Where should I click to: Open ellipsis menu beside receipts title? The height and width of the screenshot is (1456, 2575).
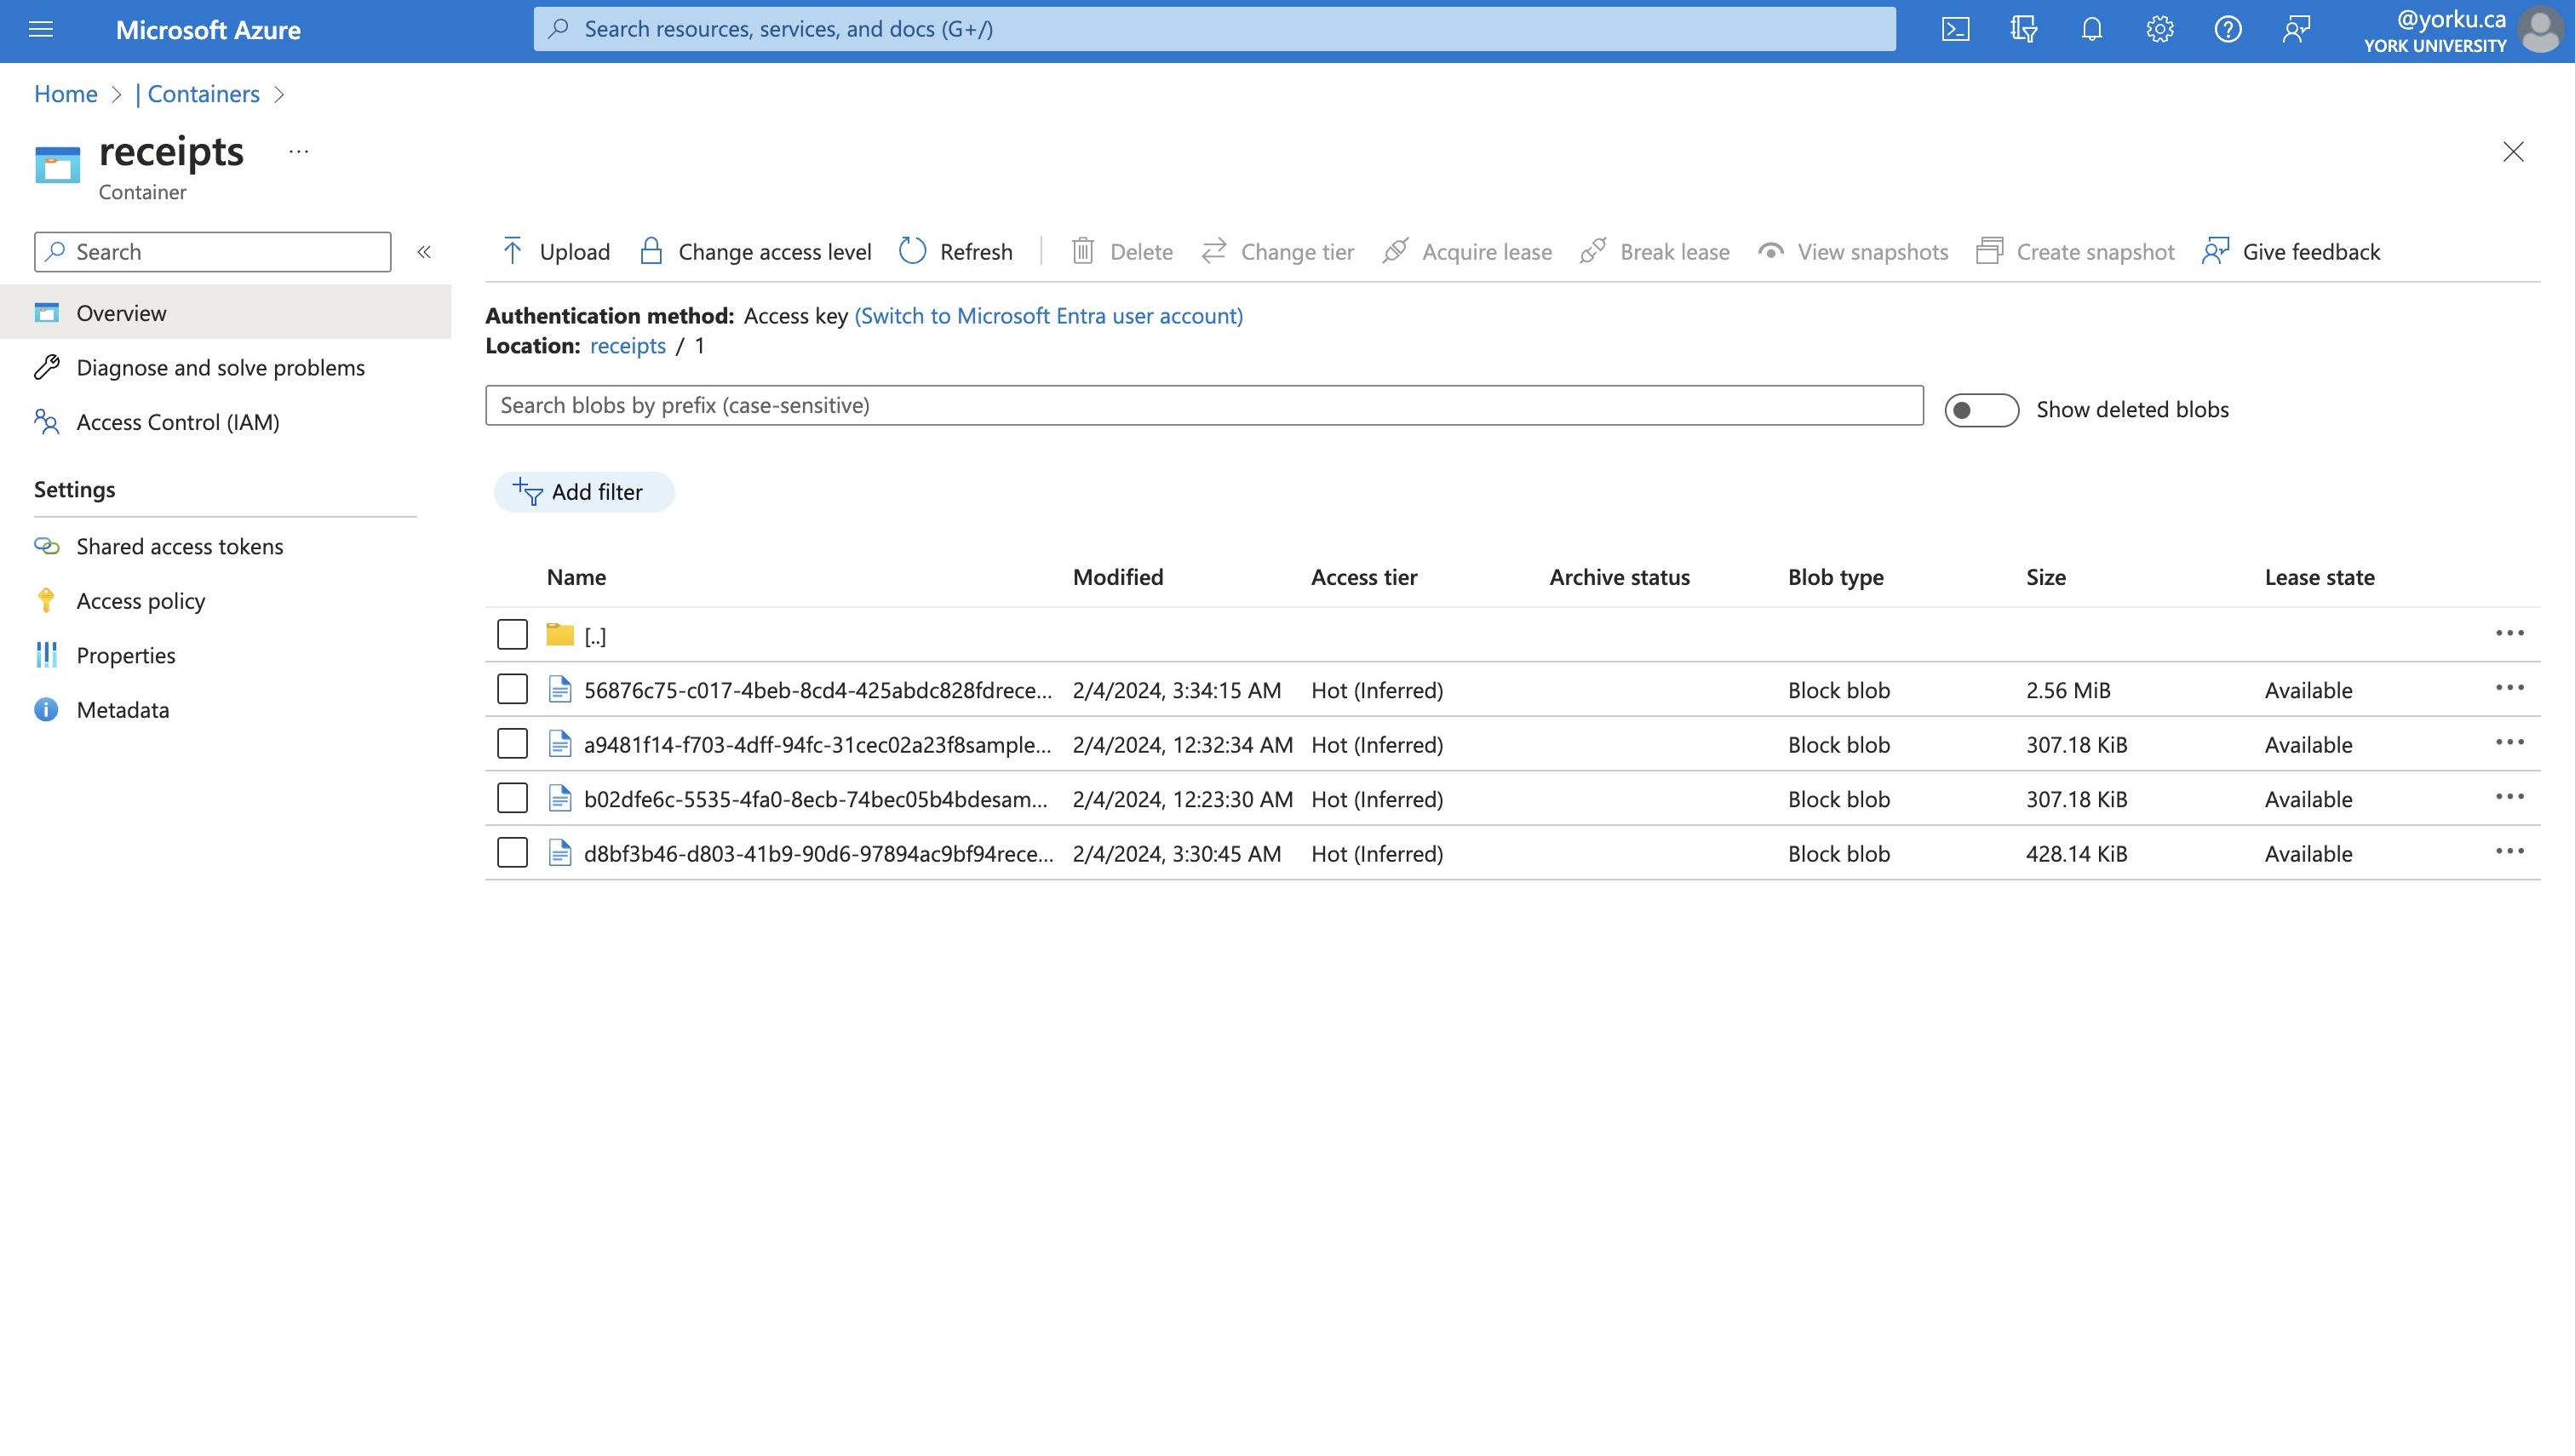[x=298, y=152]
